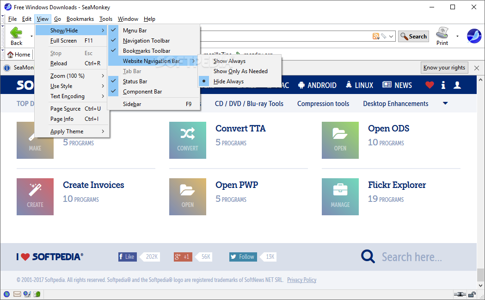This screenshot has height=300, width=485.
Task: Click the heart favorites icon on Softpedia header
Action: (430, 85)
